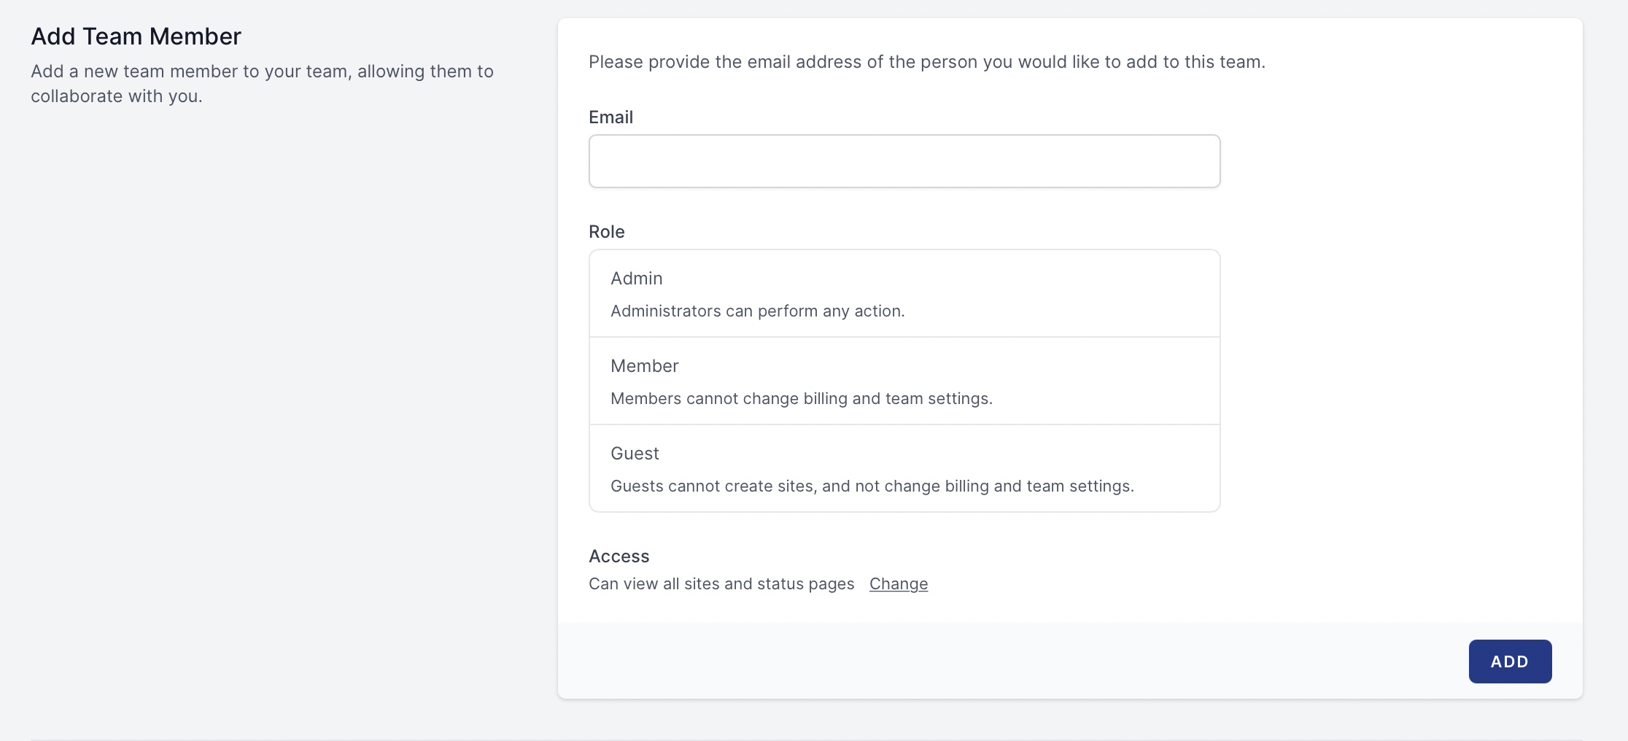This screenshot has height=741, width=1628.
Task: Click the 'Access' label
Action: tap(619, 556)
